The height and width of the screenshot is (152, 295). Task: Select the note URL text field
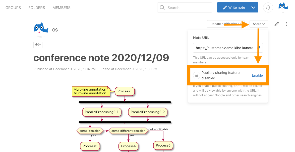pyautogui.click(x=224, y=48)
